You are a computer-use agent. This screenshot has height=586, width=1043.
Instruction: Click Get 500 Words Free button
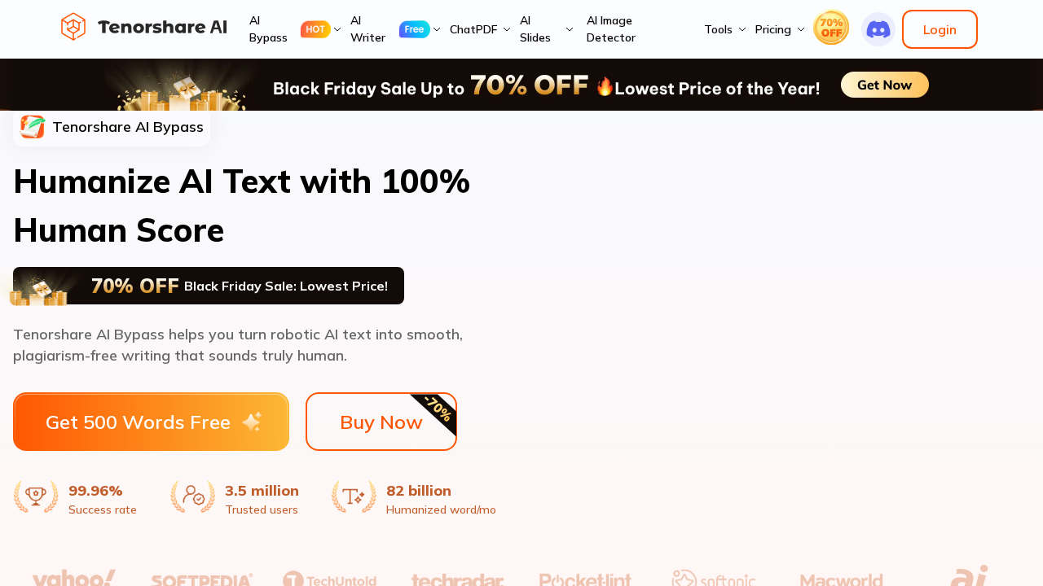click(x=151, y=422)
